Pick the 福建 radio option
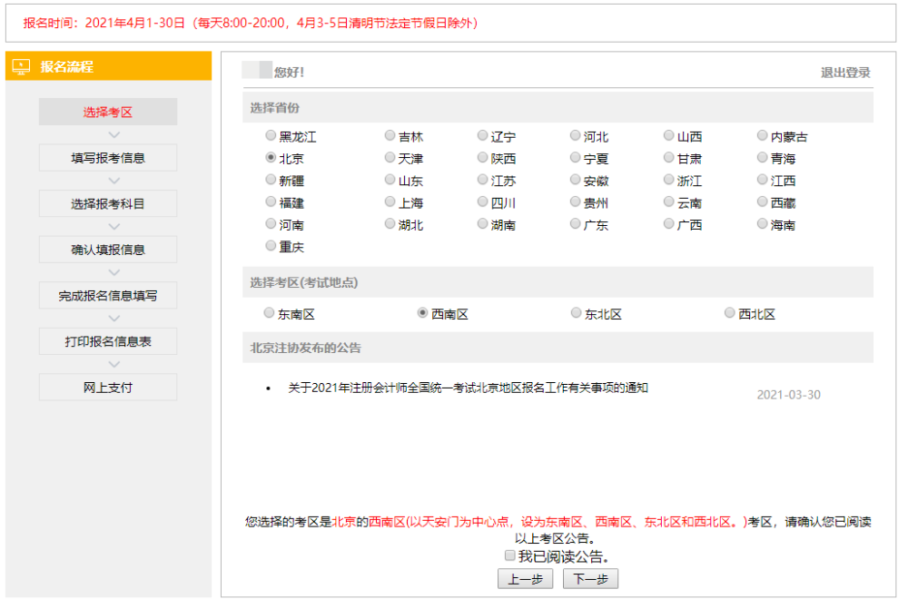The height and width of the screenshot is (609, 908). click(x=271, y=201)
